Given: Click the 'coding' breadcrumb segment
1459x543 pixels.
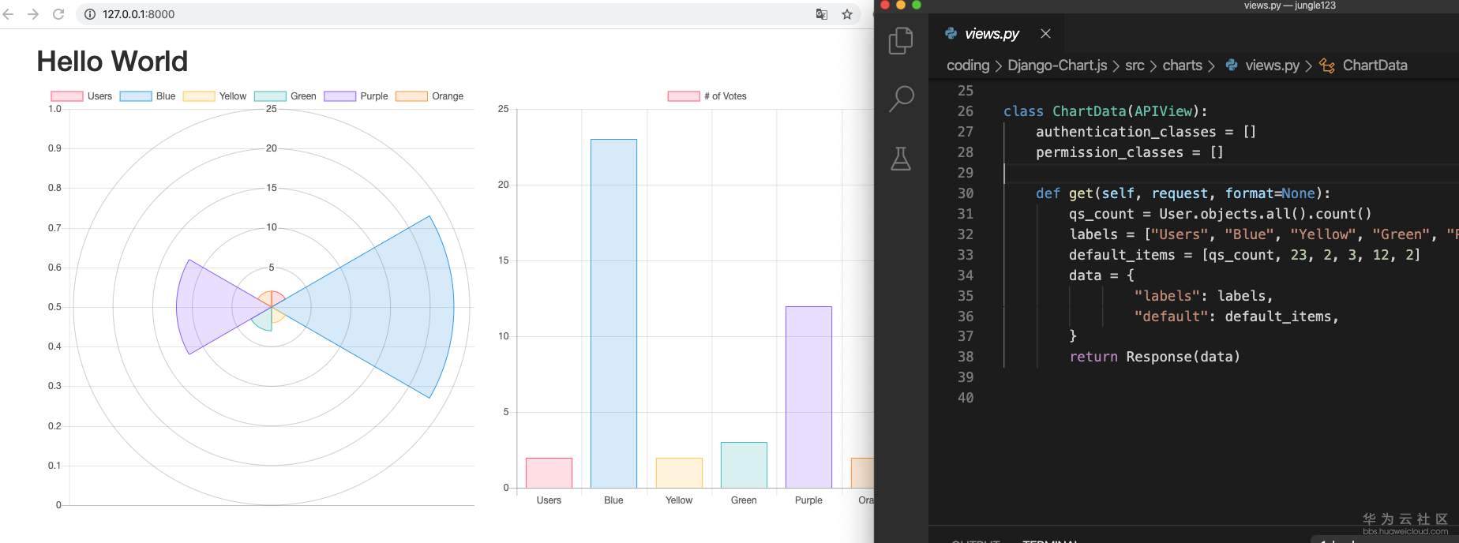Looking at the screenshot, I should coord(968,66).
